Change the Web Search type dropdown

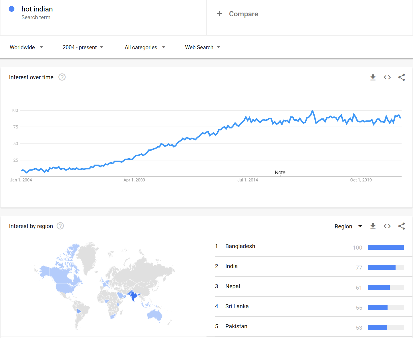[x=202, y=47]
